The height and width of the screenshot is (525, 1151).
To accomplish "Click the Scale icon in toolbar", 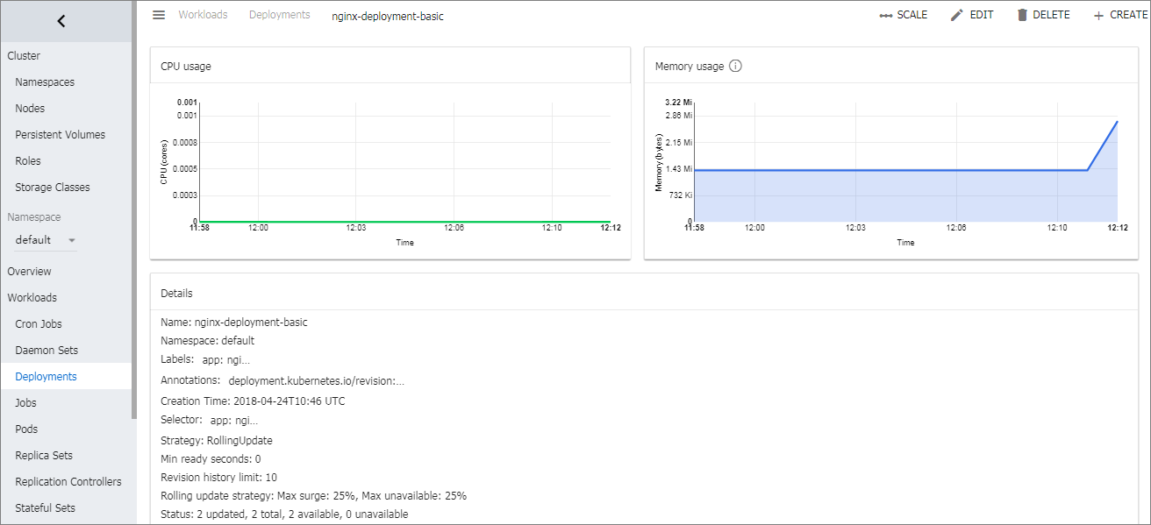I will point(886,15).
